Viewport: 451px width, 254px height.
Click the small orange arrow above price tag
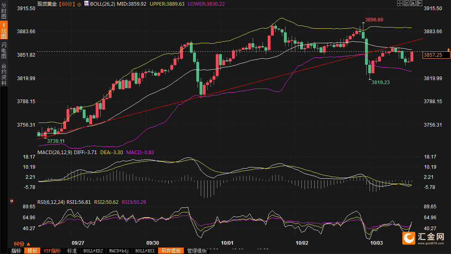click(x=448, y=50)
